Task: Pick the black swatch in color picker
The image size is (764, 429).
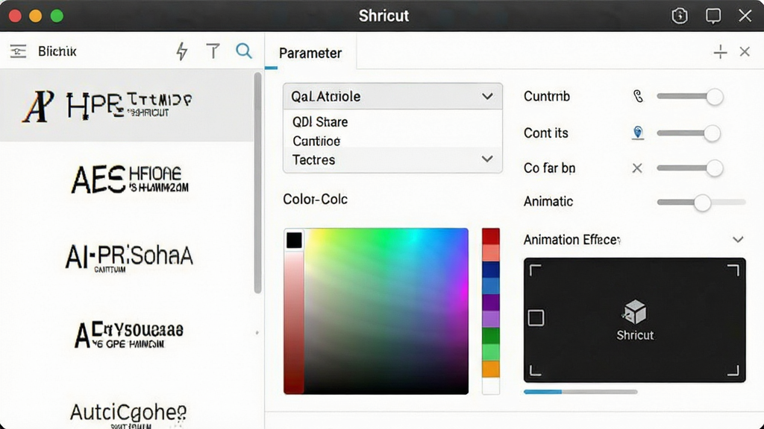Action: [294, 241]
